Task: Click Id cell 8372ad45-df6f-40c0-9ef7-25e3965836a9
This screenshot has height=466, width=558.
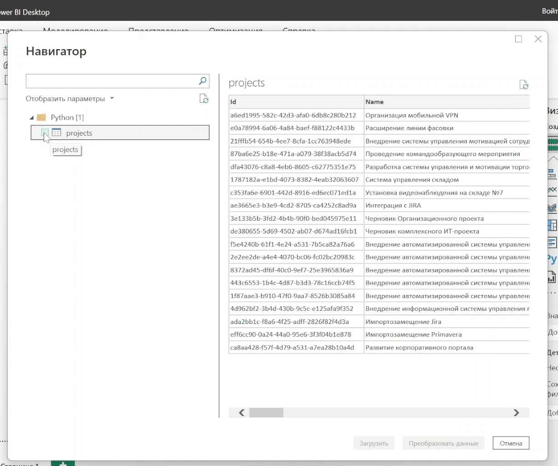Action: point(296,270)
